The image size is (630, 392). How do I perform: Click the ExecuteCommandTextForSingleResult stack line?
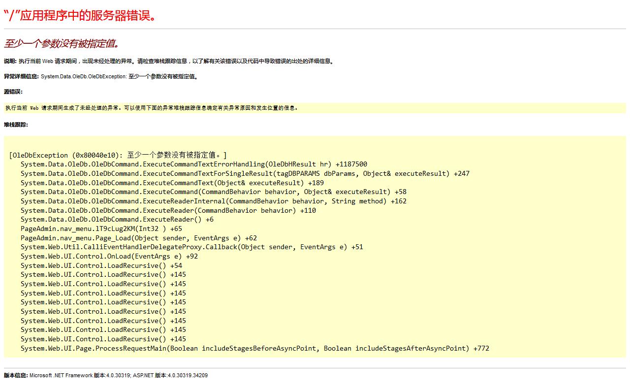(x=245, y=173)
